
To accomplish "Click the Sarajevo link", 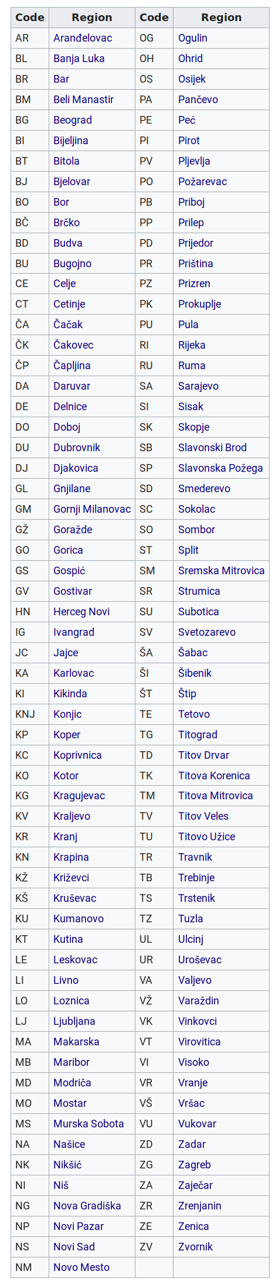I will click(x=199, y=386).
